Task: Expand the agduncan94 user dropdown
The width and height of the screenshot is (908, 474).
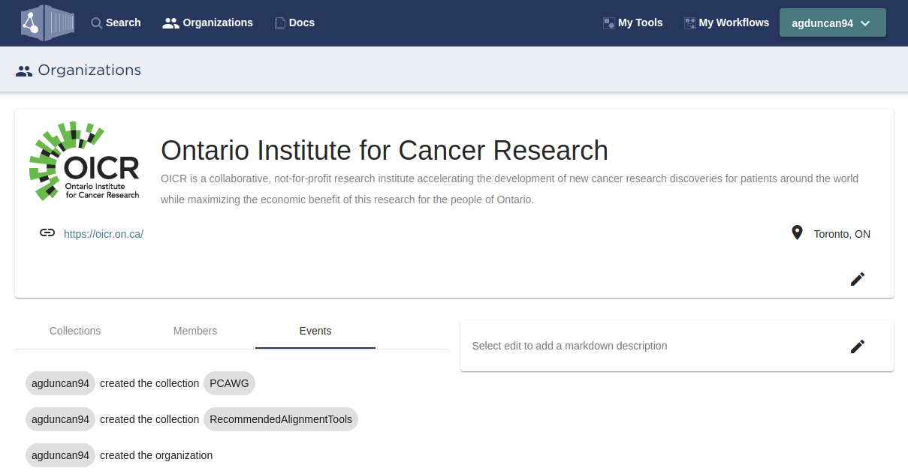Action: pos(832,22)
